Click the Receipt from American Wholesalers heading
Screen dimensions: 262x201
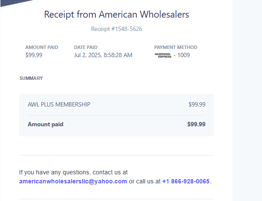(x=116, y=15)
